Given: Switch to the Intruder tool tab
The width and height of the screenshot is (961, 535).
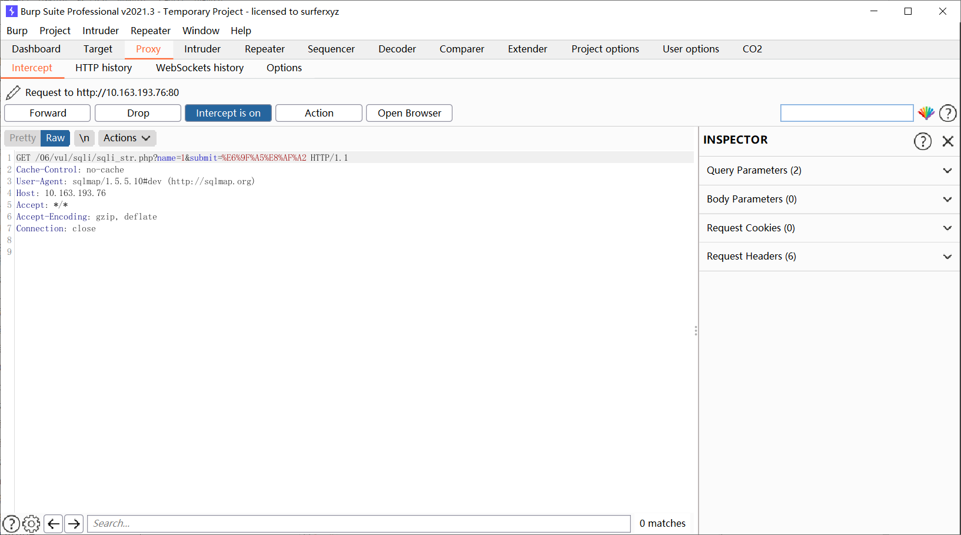Looking at the screenshot, I should [202, 49].
